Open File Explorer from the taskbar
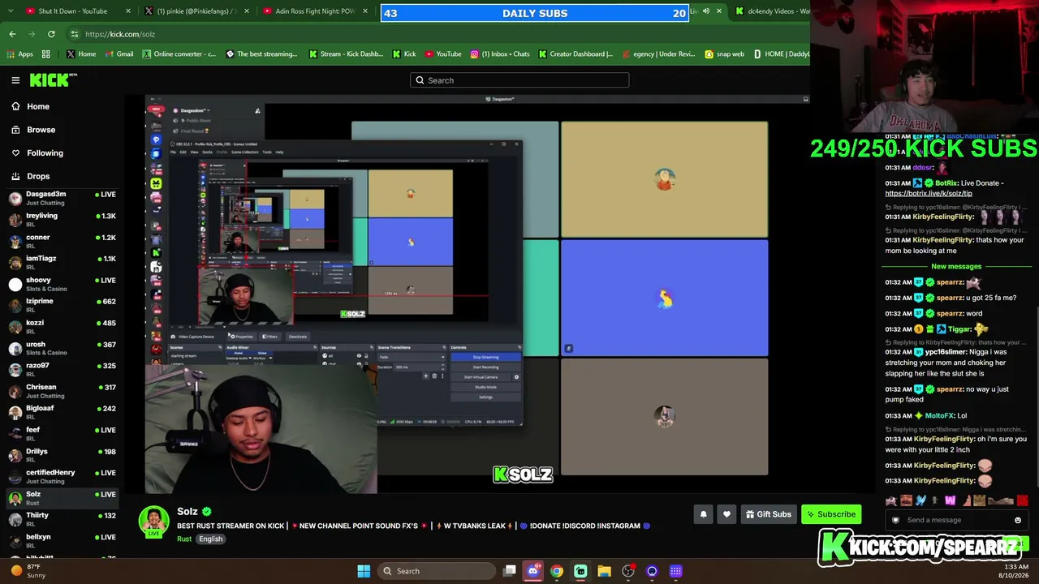The width and height of the screenshot is (1039, 584). (605, 571)
